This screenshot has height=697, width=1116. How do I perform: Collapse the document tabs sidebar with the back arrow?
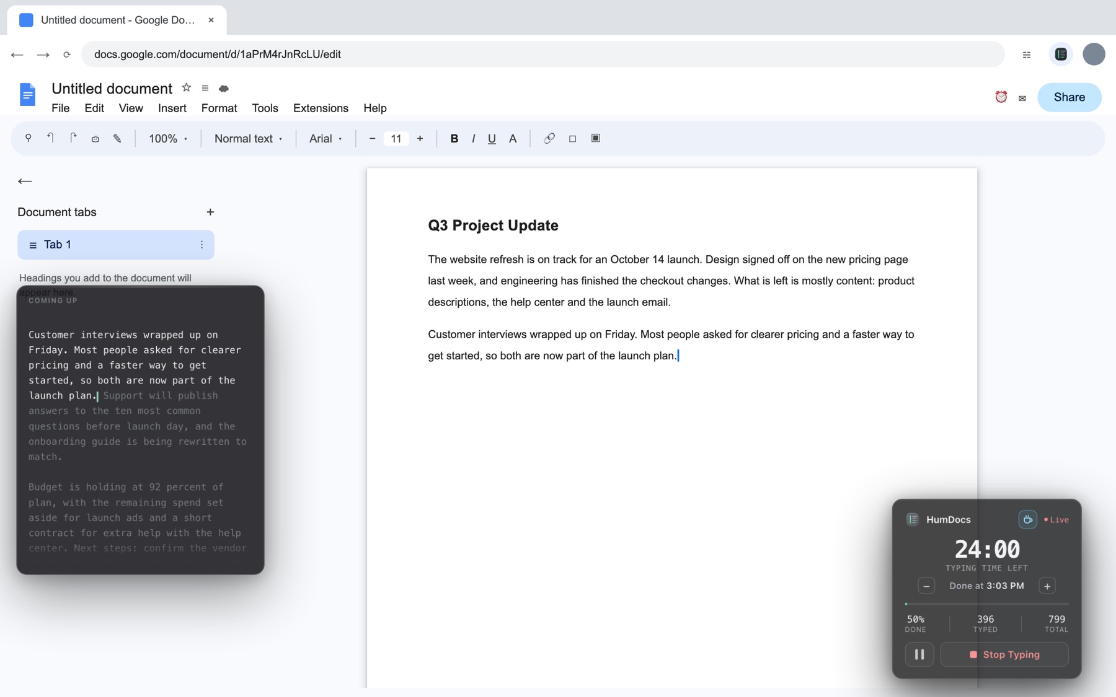click(25, 181)
